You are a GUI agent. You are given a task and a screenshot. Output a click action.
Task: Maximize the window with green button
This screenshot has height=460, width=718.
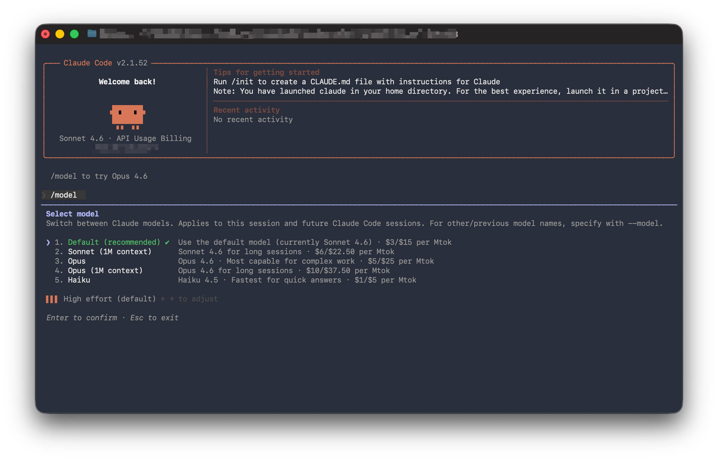[74, 34]
